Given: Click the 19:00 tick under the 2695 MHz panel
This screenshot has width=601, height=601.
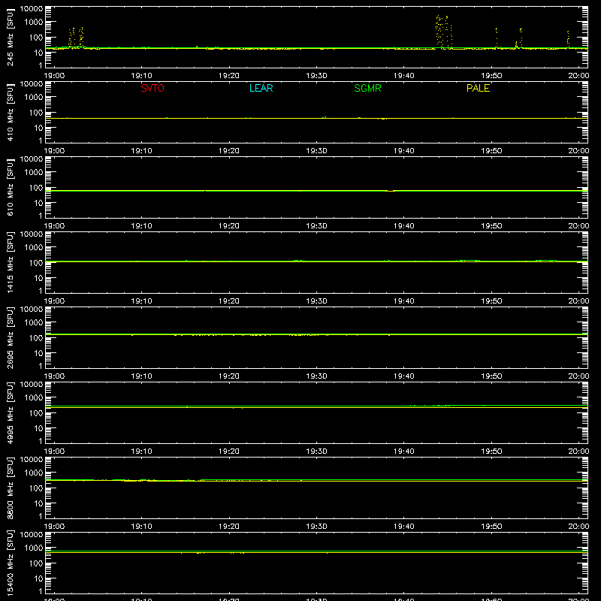Looking at the screenshot, I should coord(54,376).
